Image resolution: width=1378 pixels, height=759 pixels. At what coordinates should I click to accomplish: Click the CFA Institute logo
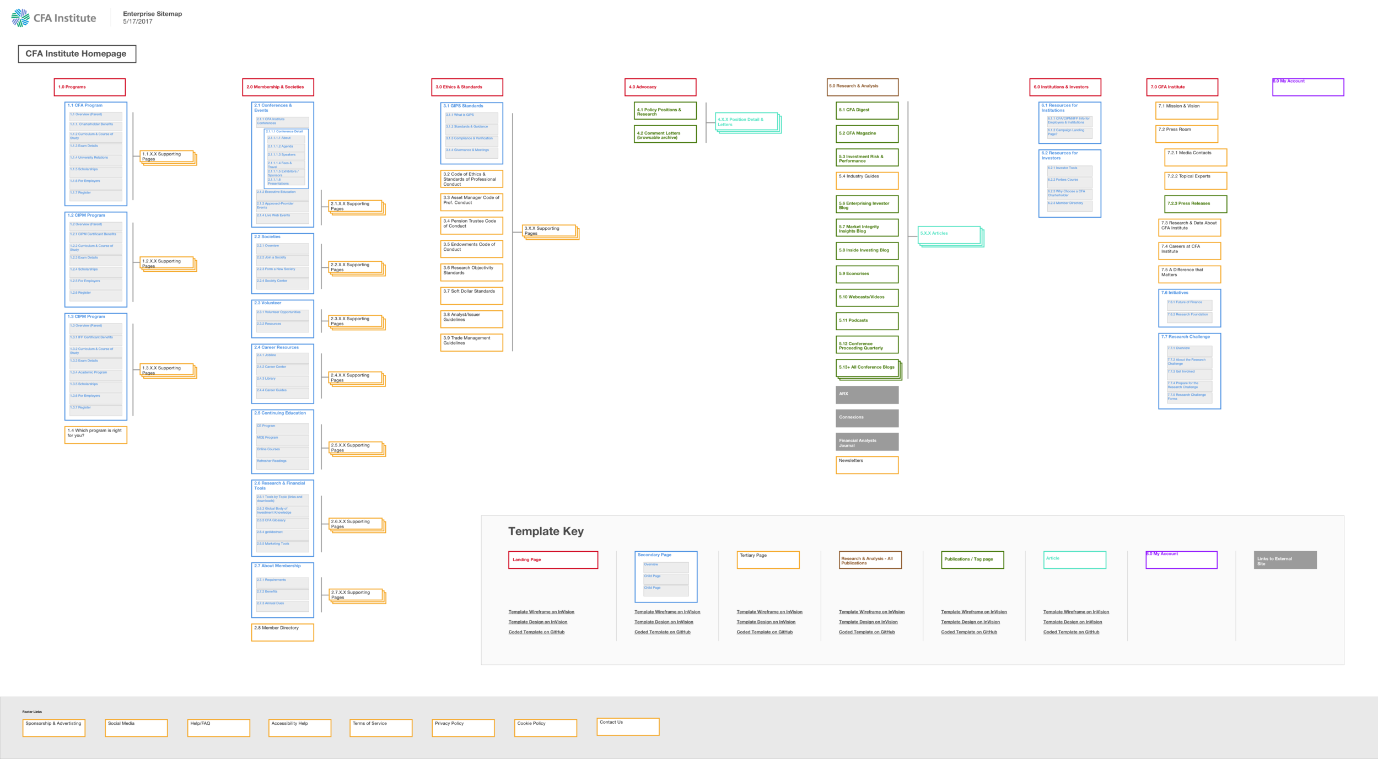tap(53, 18)
